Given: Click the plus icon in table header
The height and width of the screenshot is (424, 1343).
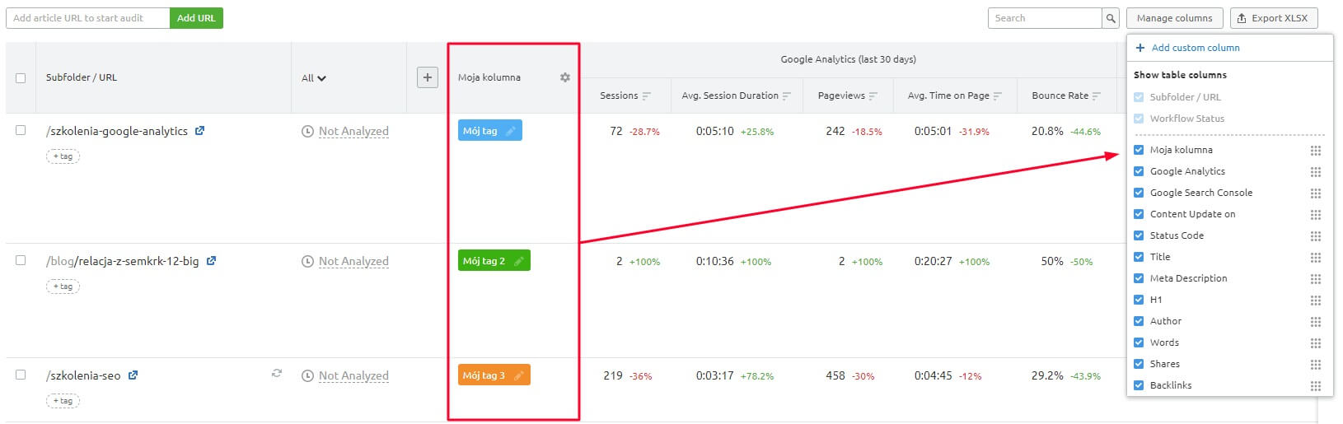Looking at the screenshot, I should pyautogui.click(x=427, y=77).
